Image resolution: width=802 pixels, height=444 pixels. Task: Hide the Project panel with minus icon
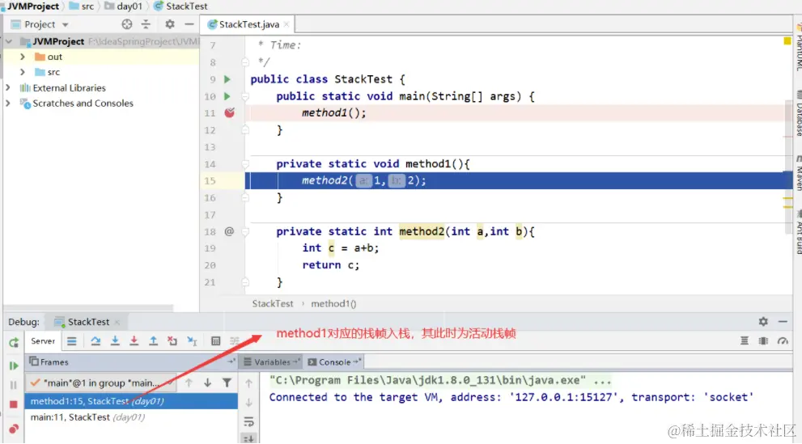(189, 24)
